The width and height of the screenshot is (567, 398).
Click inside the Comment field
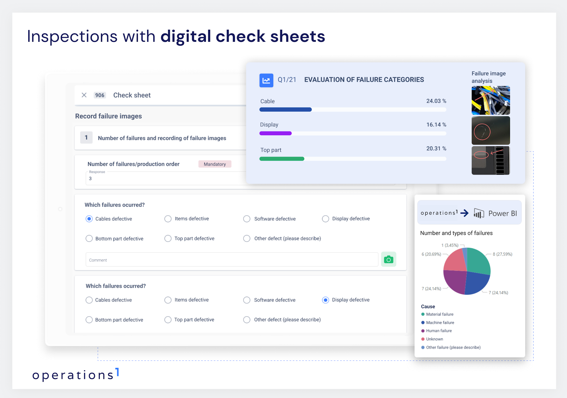click(x=230, y=259)
